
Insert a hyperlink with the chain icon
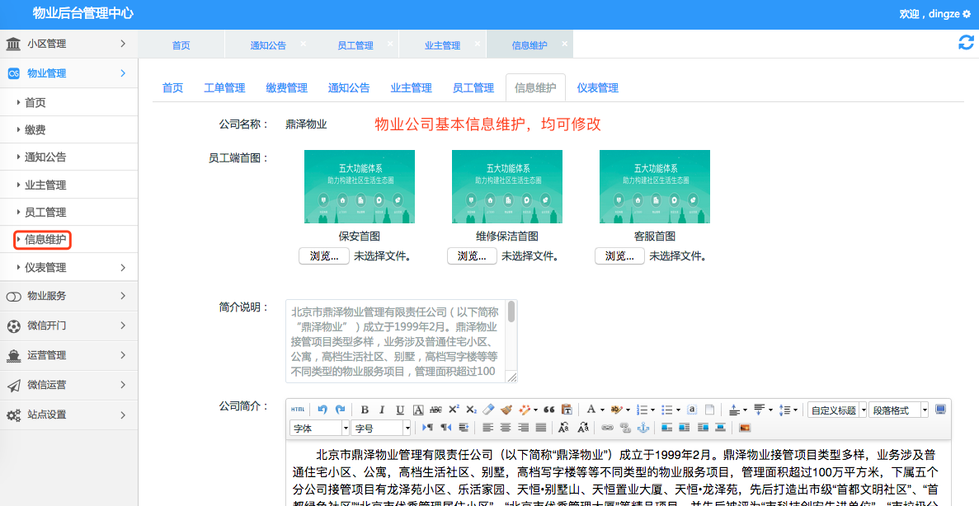608,428
